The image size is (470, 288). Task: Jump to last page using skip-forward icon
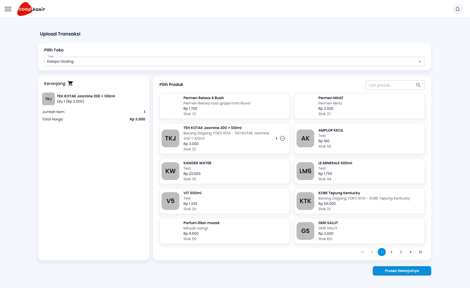420,252
